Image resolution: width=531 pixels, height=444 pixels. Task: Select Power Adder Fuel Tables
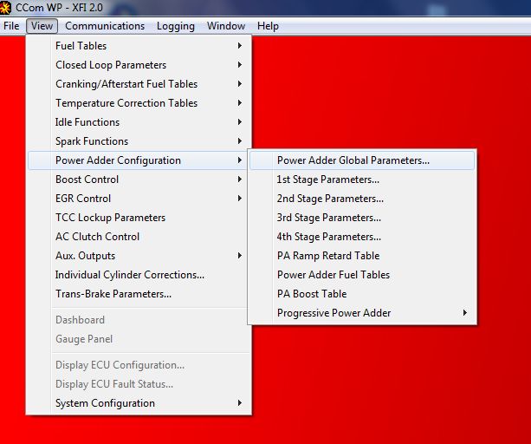click(x=362, y=275)
